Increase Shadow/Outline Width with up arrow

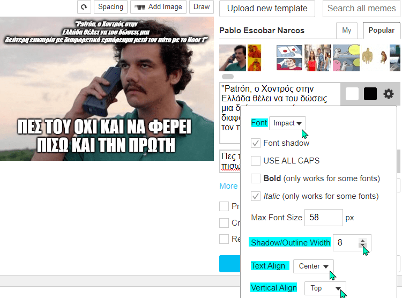click(362, 241)
